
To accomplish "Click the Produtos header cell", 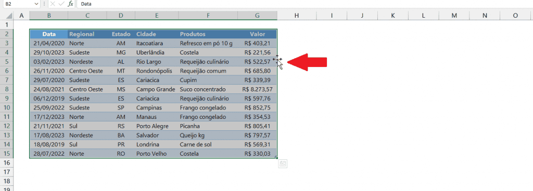I will point(208,34).
